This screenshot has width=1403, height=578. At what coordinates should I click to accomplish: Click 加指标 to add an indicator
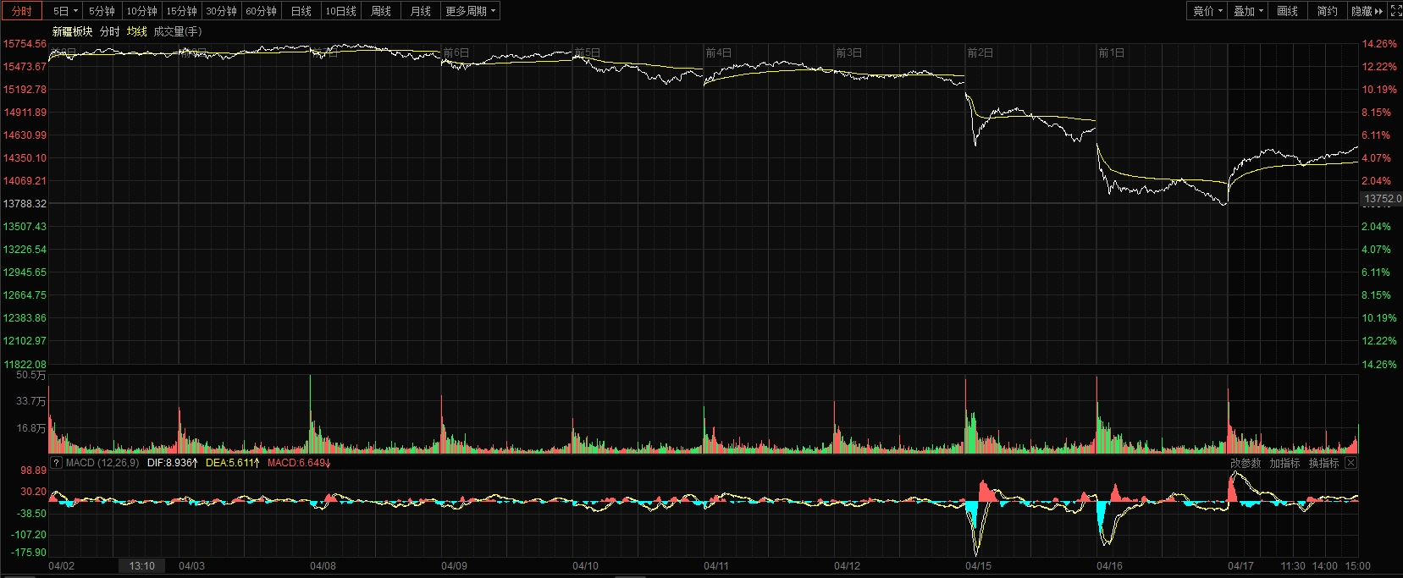(x=1284, y=463)
